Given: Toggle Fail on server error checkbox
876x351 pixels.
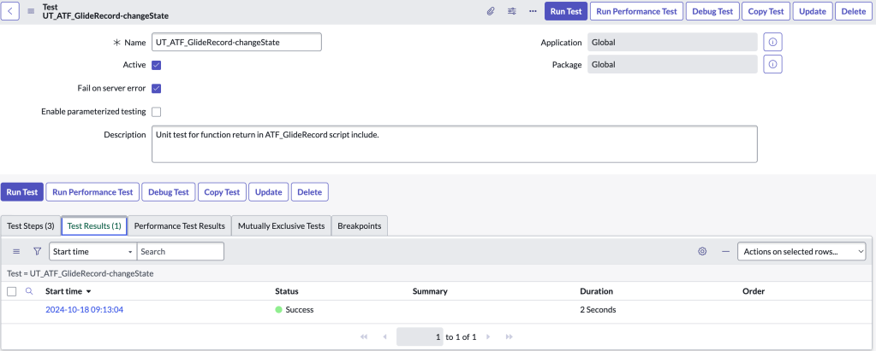Looking at the screenshot, I should (157, 88).
